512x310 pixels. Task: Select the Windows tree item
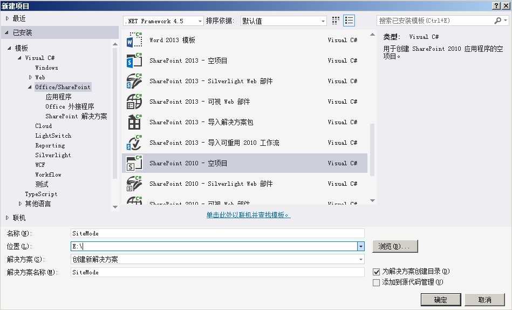pos(47,68)
